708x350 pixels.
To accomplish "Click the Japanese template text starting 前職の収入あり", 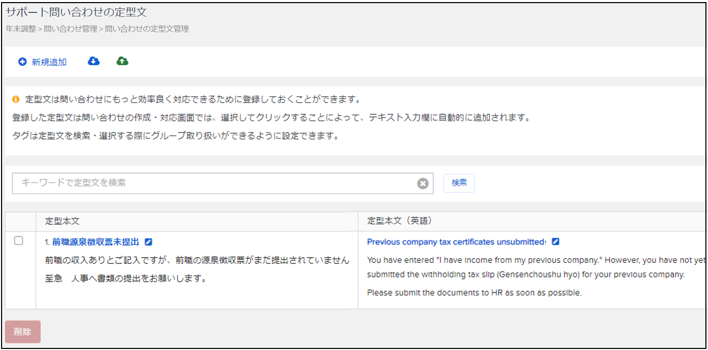I will 197,260.
